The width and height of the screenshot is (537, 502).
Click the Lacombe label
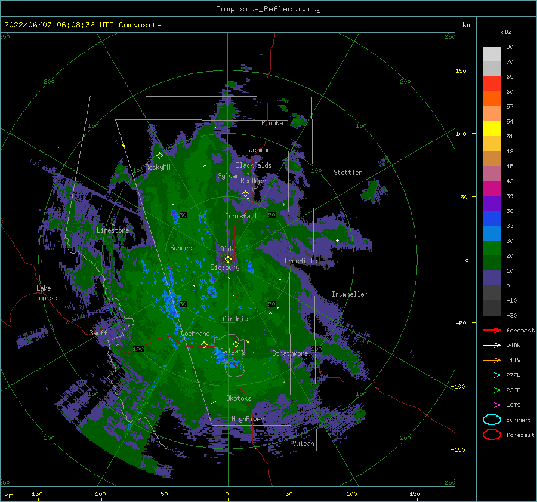[258, 150]
